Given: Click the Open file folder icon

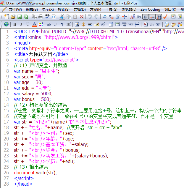Looking at the screenshot, I should pyautogui.click(x=13, y=17).
